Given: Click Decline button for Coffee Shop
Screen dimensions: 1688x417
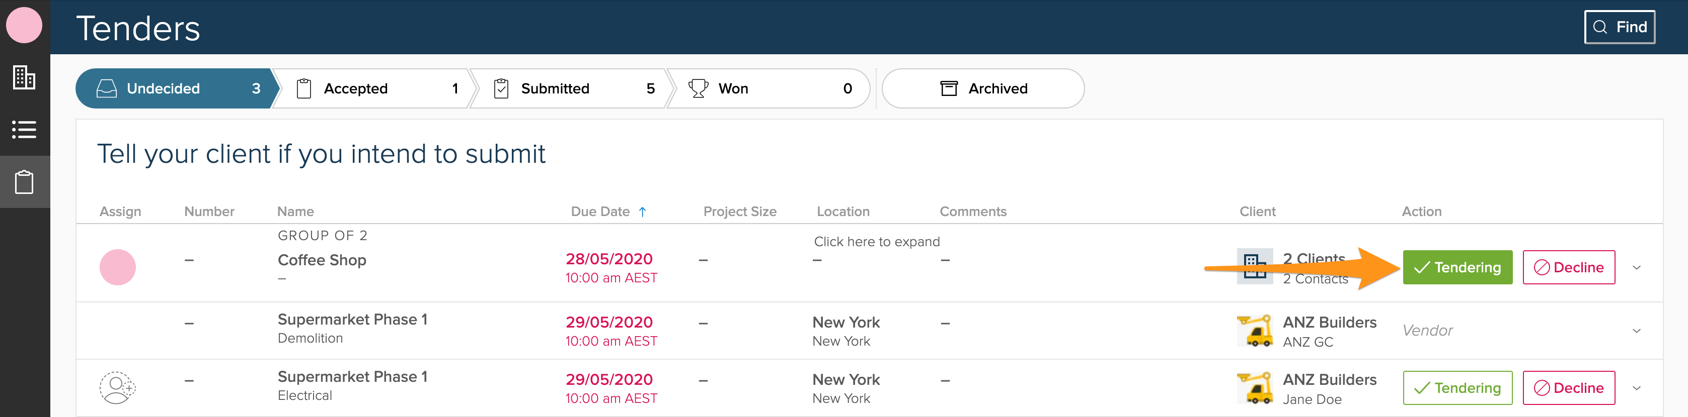Looking at the screenshot, I should (x=1569, y=267).
